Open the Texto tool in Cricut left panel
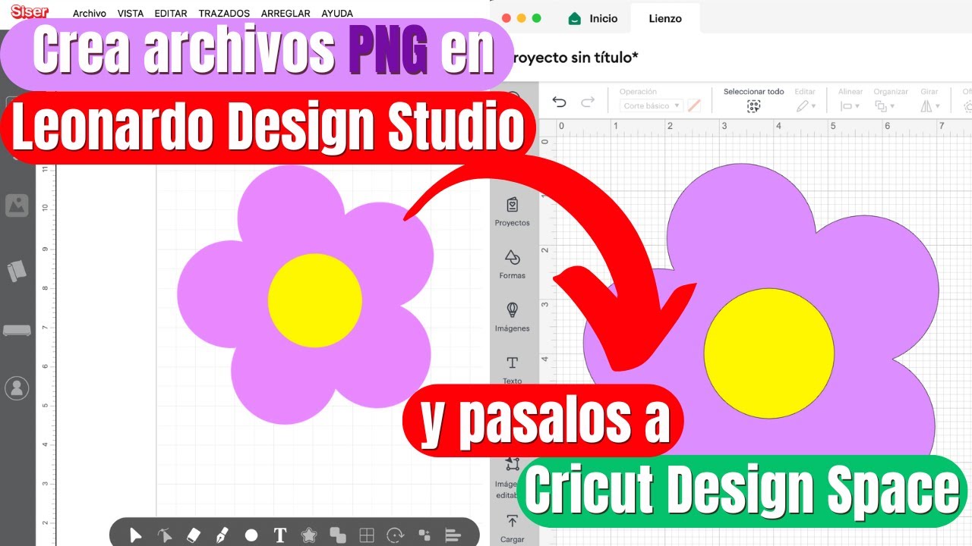 [513, 370]
